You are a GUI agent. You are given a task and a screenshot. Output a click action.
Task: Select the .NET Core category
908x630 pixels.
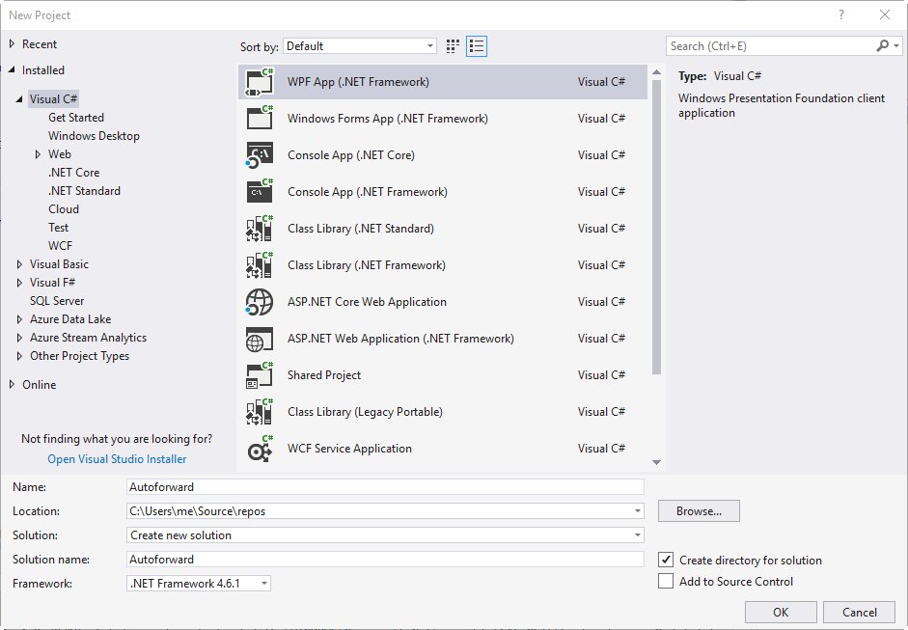(x=73, y=173)
